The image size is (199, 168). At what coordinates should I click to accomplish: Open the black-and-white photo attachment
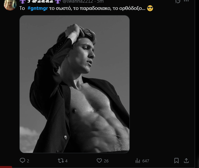(x=75, y=84)
